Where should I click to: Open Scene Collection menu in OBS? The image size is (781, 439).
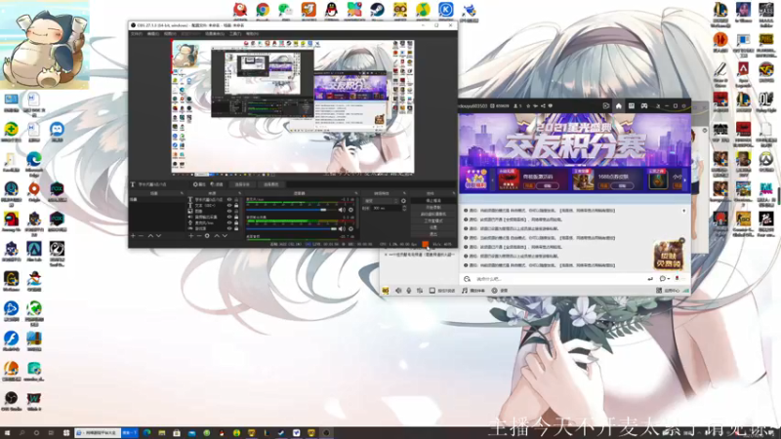pyautogui.click(x=215, y=34)
